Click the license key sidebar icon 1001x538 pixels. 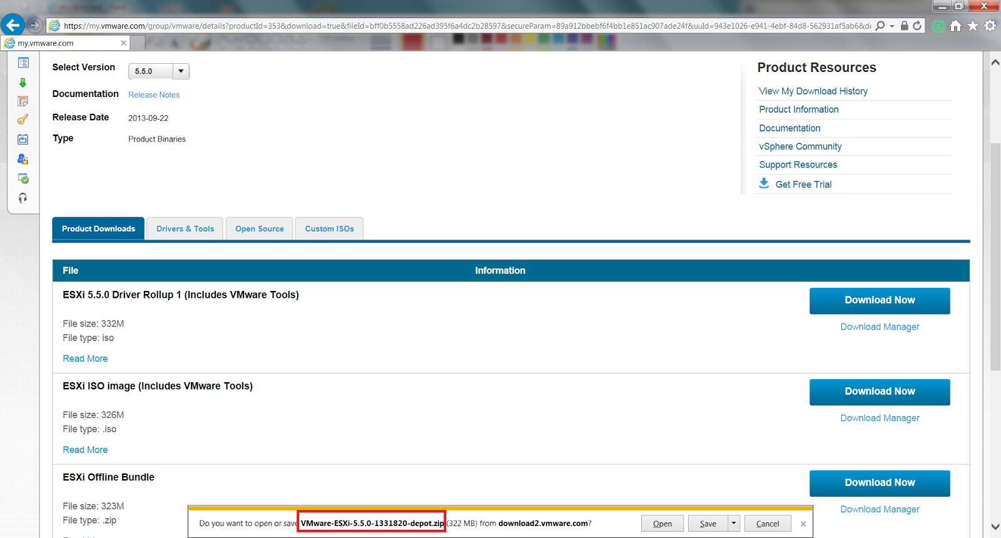(23, 119)
